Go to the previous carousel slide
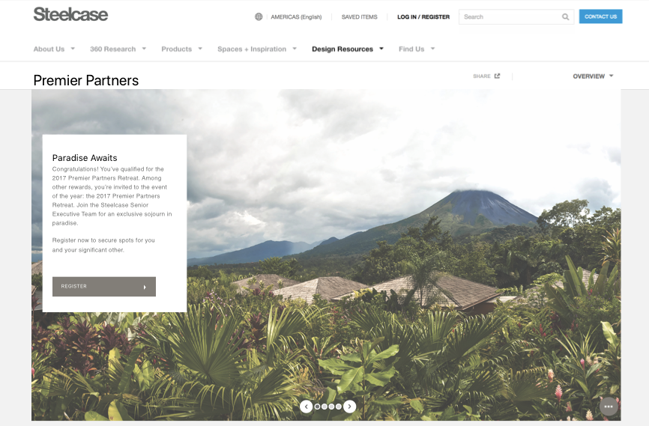The width and height of the screenshot is (649, 426). [x=306, y=407]
